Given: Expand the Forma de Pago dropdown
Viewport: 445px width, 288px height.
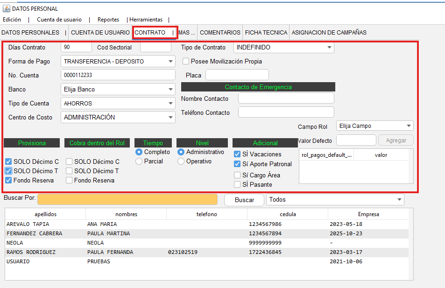Looking at the screenshot, I should tap(170, 62).
